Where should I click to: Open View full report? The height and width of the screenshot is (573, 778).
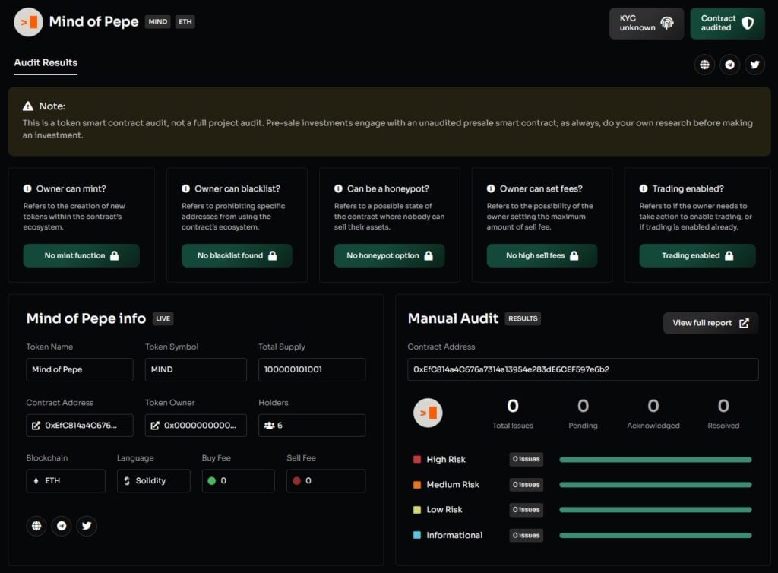point(710,323)
